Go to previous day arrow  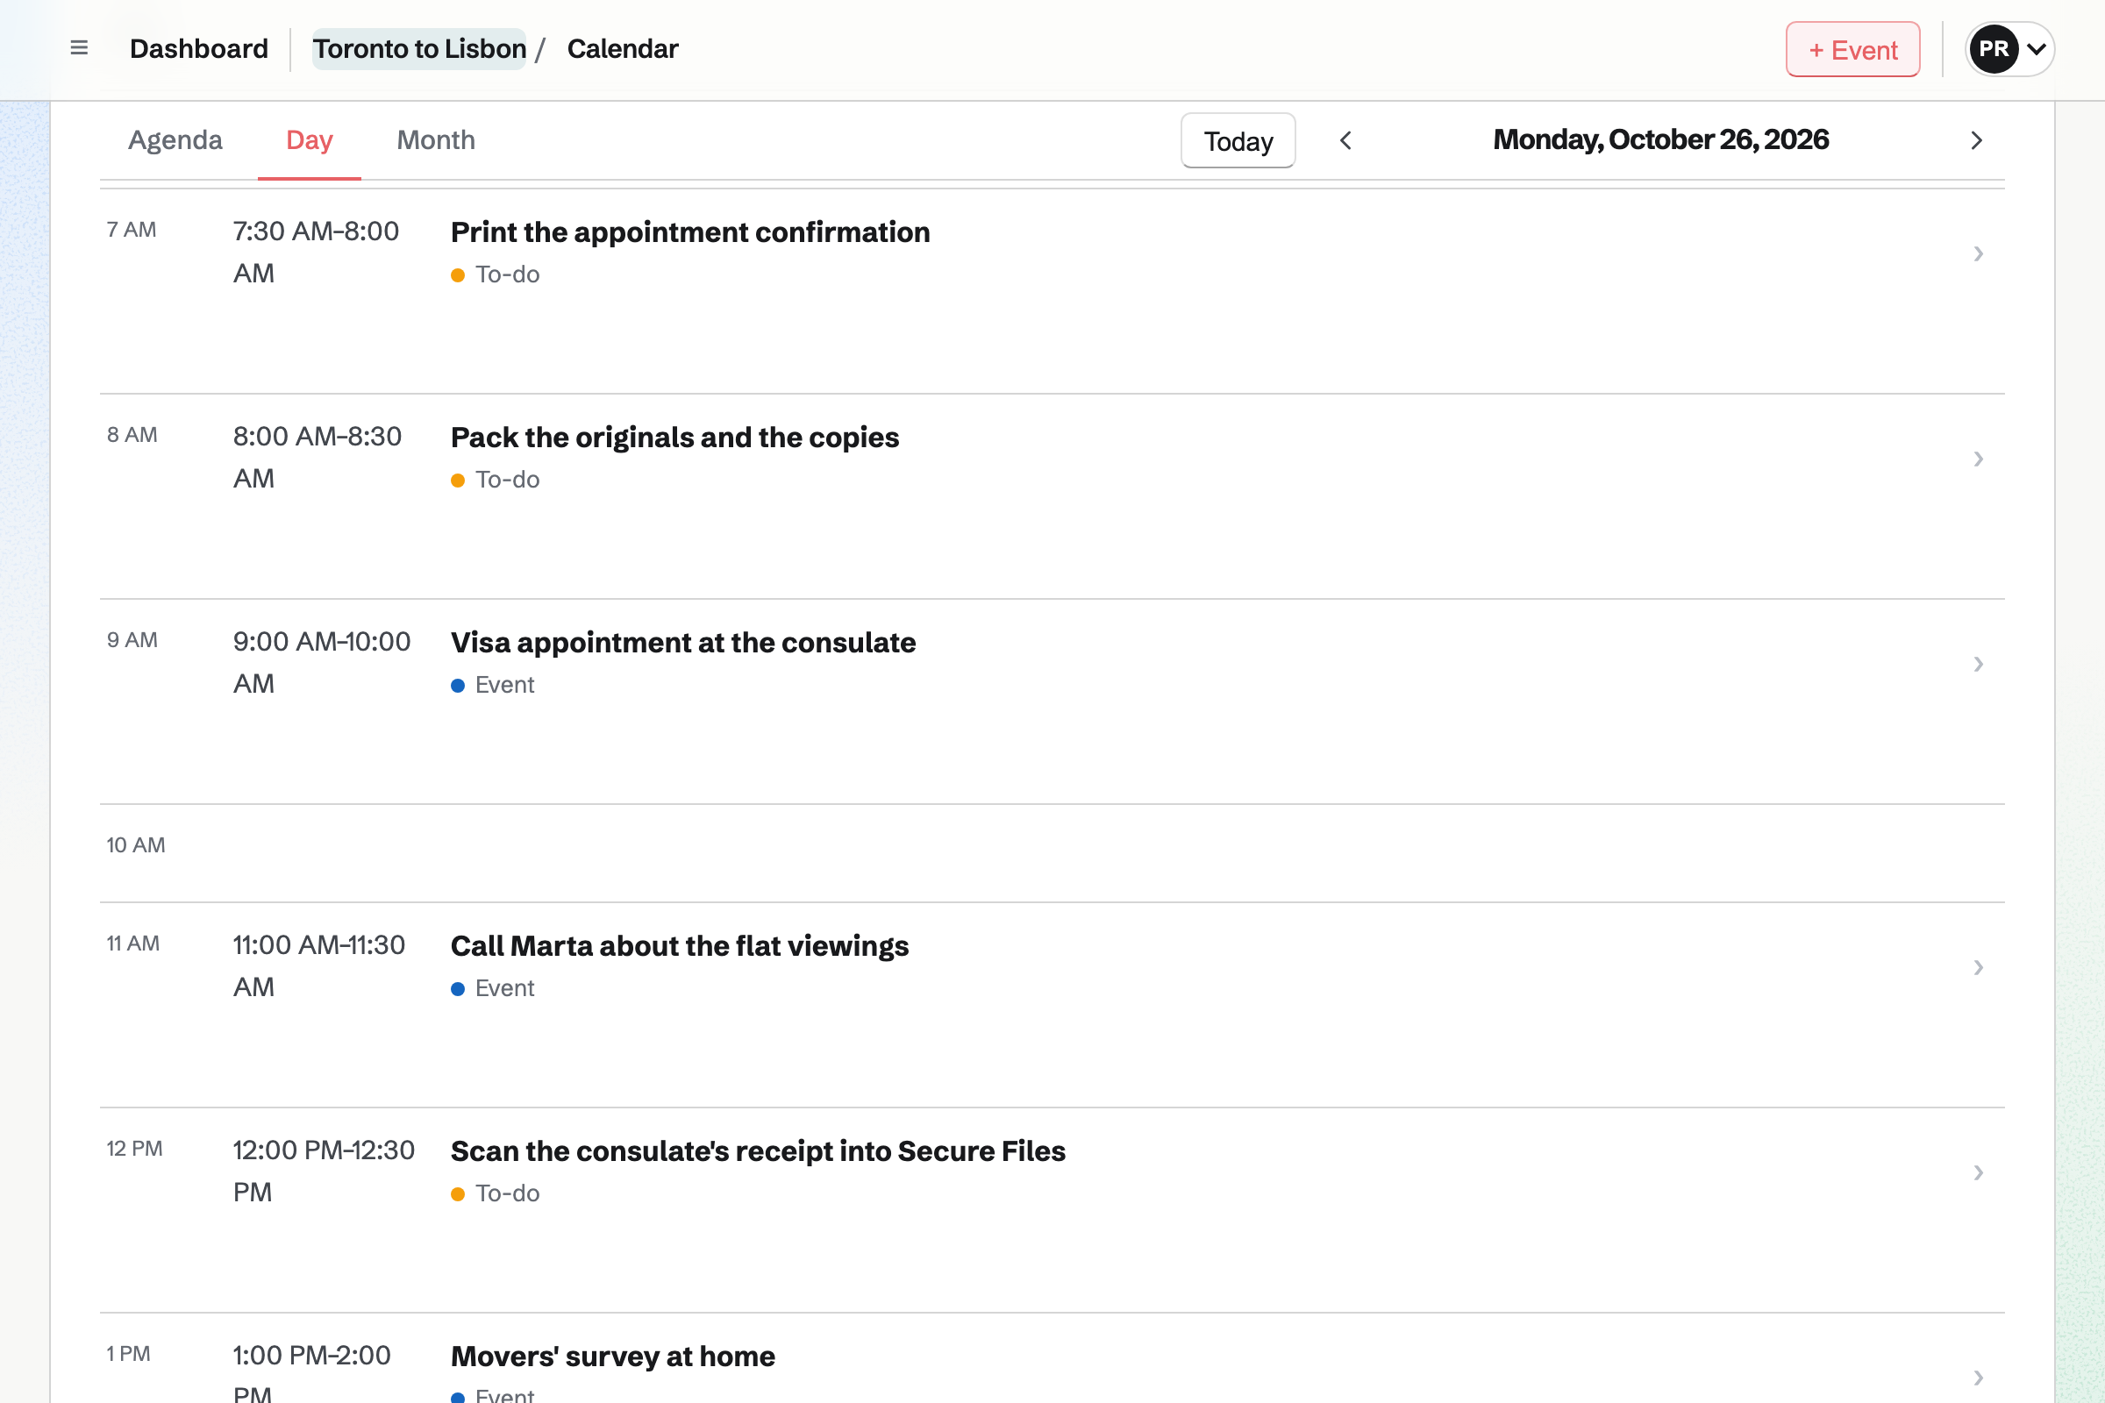pos(1345,140)
